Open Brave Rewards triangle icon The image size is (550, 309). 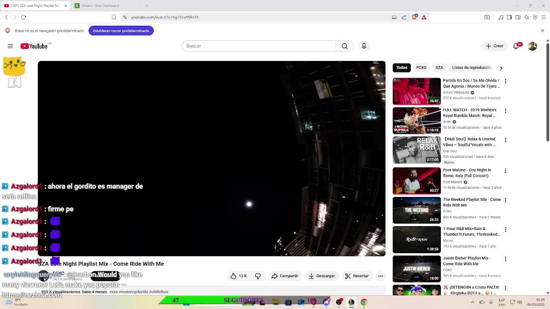pos(424,17)
